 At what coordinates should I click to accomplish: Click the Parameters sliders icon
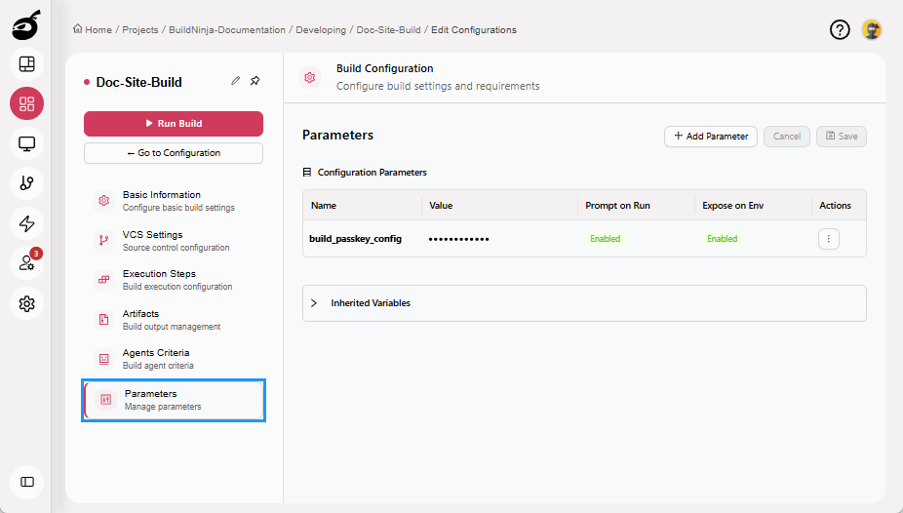[106, 399]
